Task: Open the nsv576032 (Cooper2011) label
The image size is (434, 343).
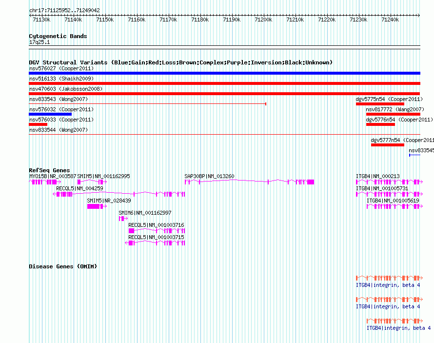Action: 61,109
